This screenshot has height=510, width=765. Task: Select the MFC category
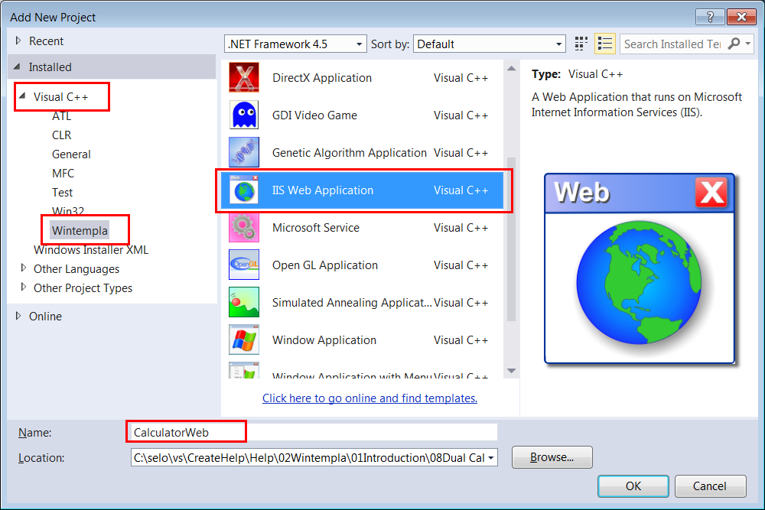click(63, 173)
